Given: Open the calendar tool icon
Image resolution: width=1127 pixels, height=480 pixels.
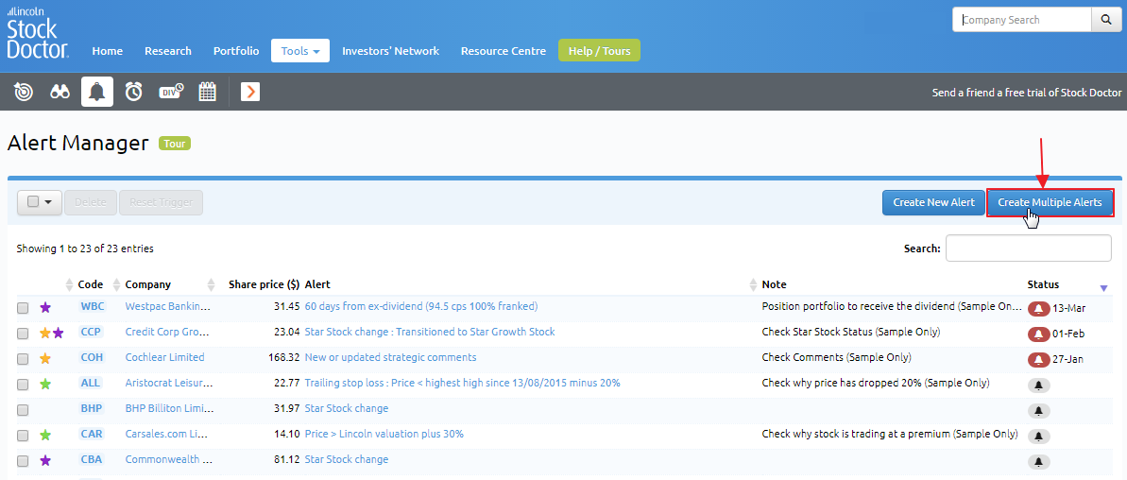Looking at the screenshot, I should tap(208, 92).
